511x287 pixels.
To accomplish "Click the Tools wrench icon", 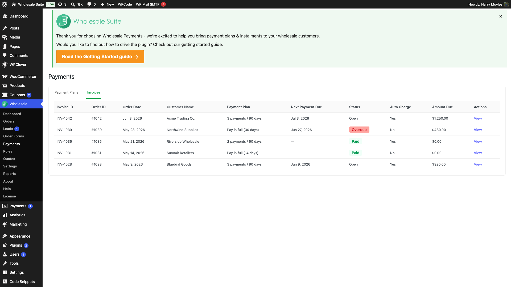I will pos(5,263).
